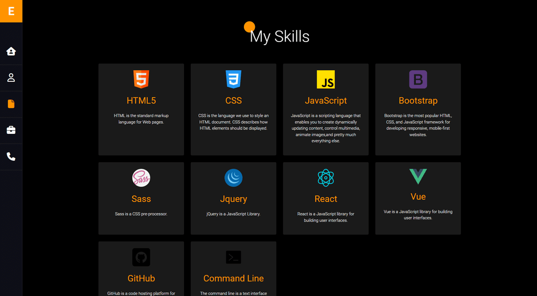The width and height of the screenshot is (537, 296).
Task: Click the orange E logo
Action: click(11, 11)
